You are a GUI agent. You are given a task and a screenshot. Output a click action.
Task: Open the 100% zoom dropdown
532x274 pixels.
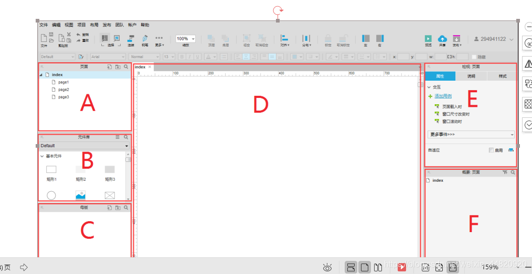186,39
